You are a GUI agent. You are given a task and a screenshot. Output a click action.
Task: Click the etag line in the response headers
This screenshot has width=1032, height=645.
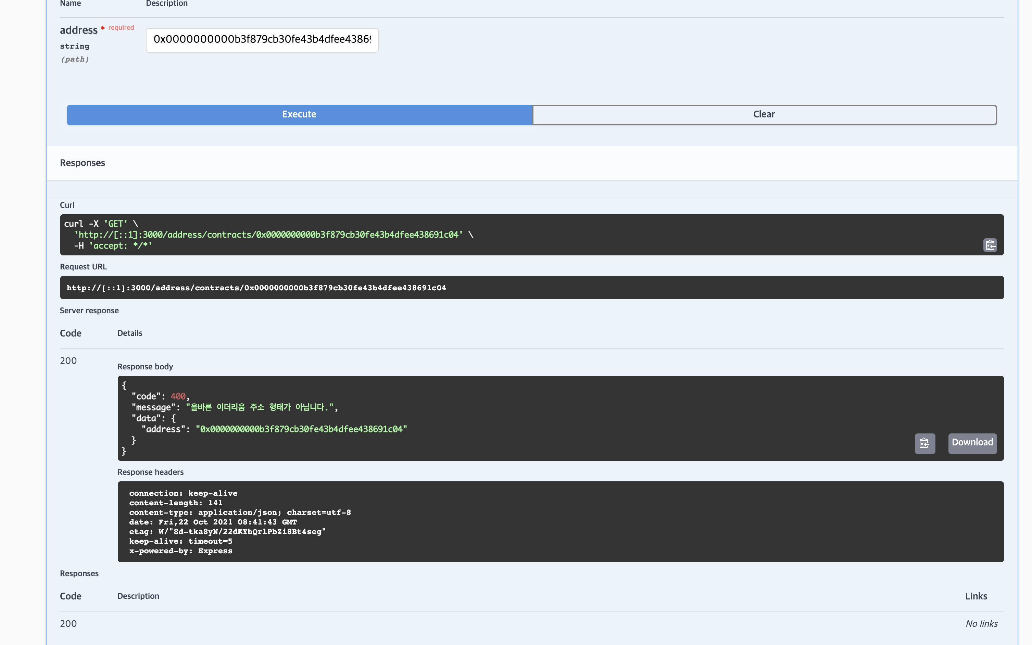click(227, 532)
